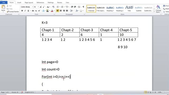
Task: Open the Borders dropdown arrow
Action: [x=83, y=11]
